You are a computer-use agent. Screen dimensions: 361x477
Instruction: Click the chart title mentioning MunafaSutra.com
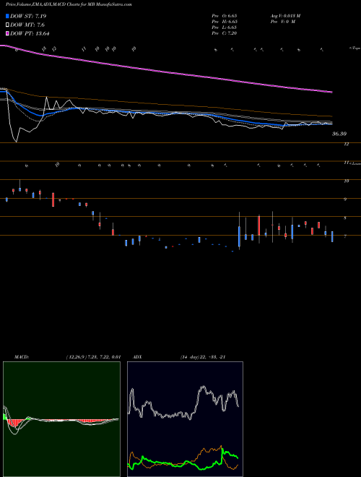coord(69,4)
